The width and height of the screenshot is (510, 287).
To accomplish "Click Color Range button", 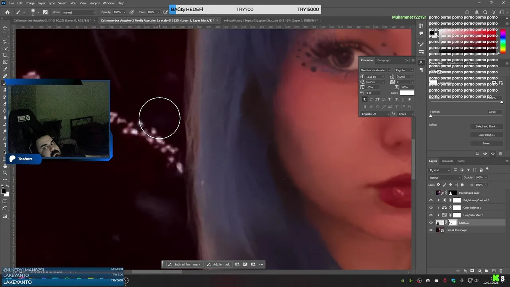I will 486,135.
